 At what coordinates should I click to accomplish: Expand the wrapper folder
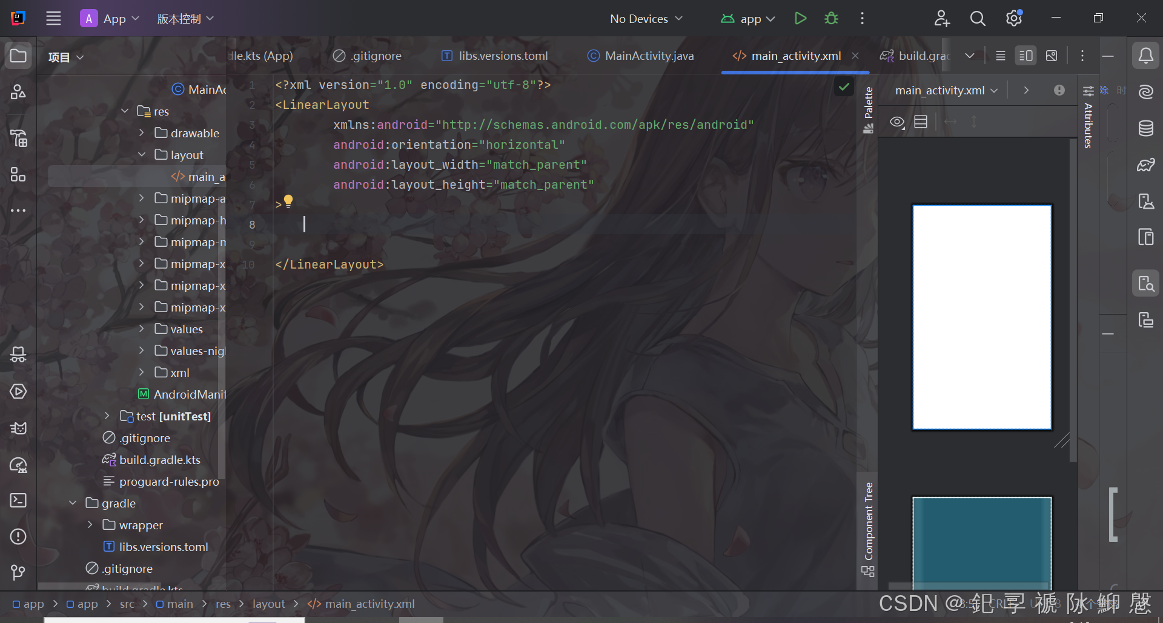click(90, 524)
